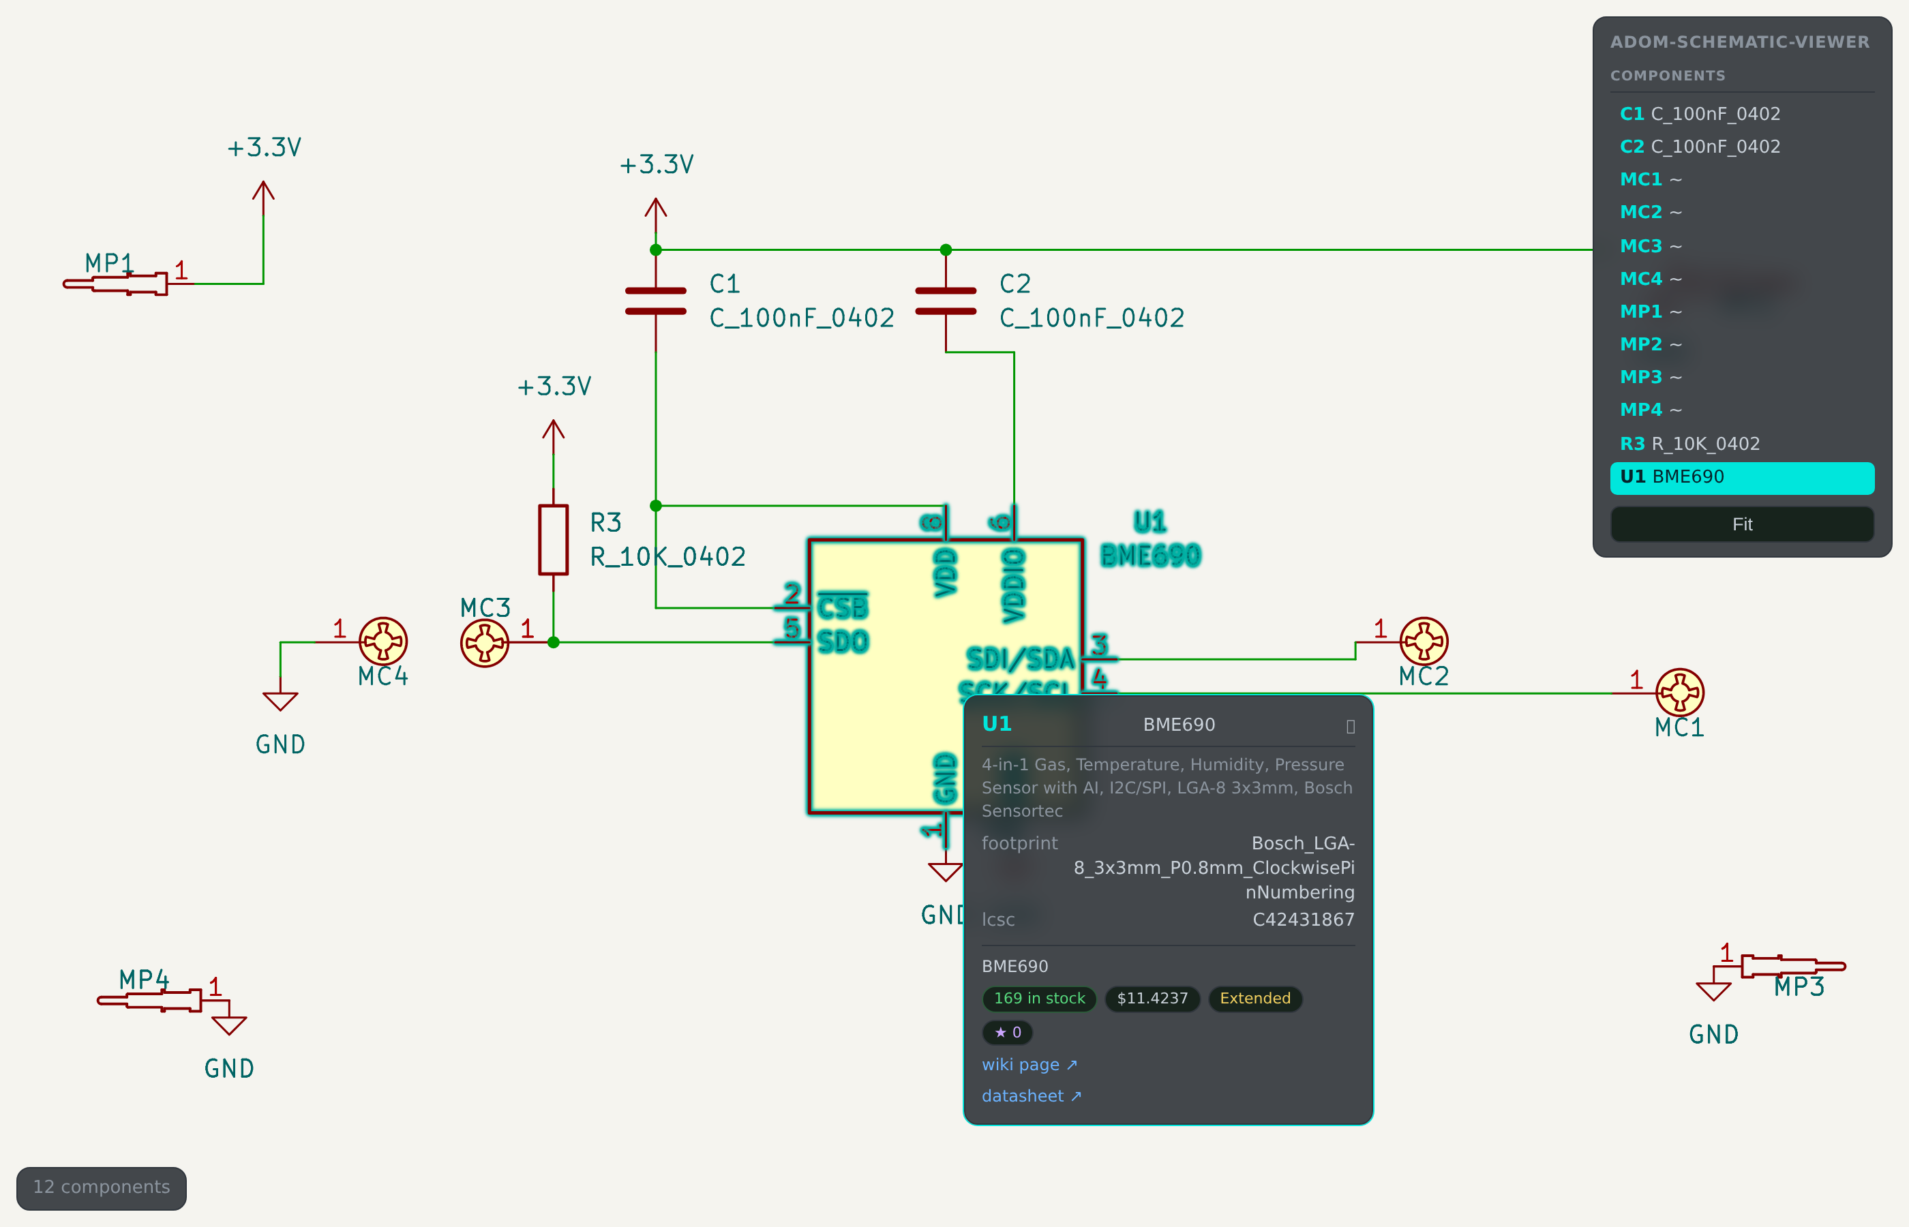
Task: Click capacitor C1 symbol in schematic
Action: tap(656, 301)
